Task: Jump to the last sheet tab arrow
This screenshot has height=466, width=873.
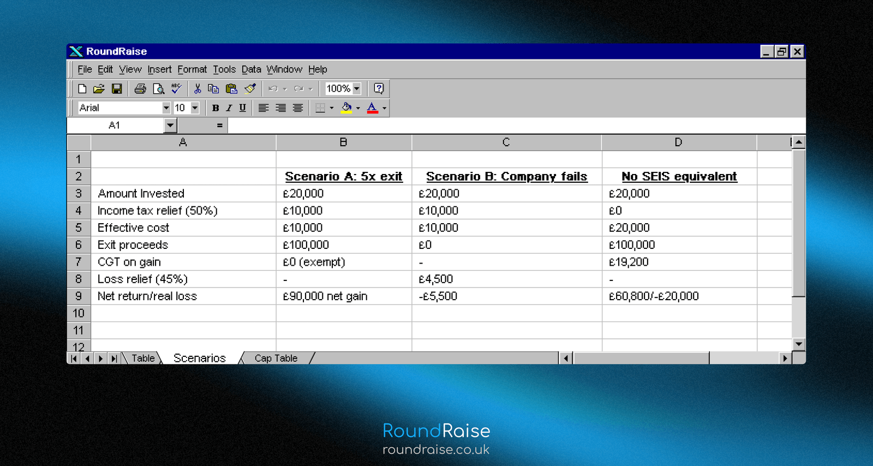Action: click(113, 359)
